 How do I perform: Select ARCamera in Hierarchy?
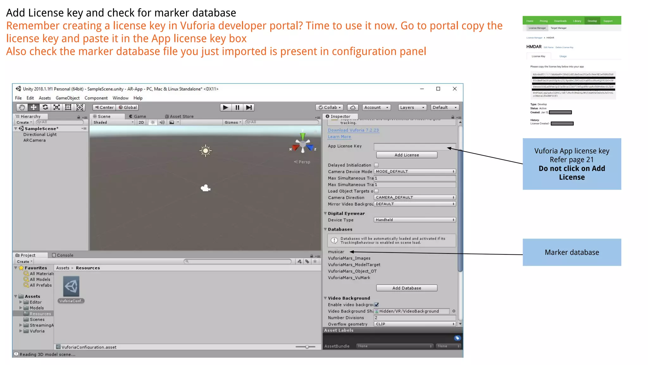click(x=34, y=140)
